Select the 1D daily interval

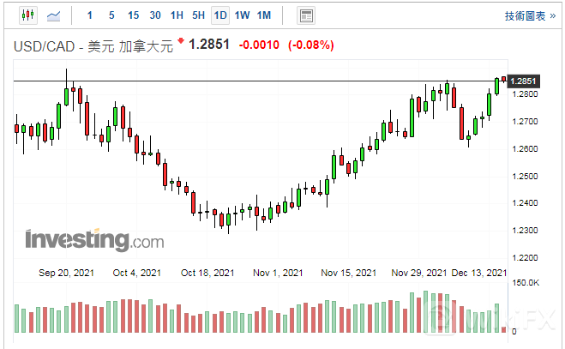click(220, 15)
